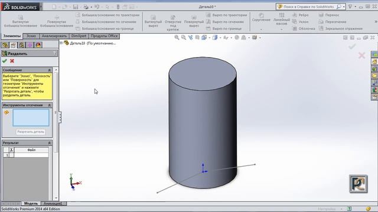Collapse the Результат section
Screen dimensions: 378x212
pyautogui.click(x=50, y=143)
